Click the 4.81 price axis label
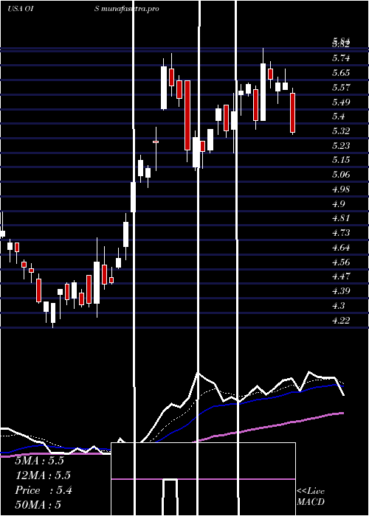Screen dimensions: 369x516 [x=341, y=218]
